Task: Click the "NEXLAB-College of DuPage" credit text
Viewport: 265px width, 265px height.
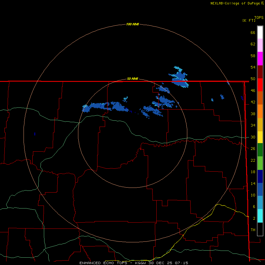Action: click(235, 3)
